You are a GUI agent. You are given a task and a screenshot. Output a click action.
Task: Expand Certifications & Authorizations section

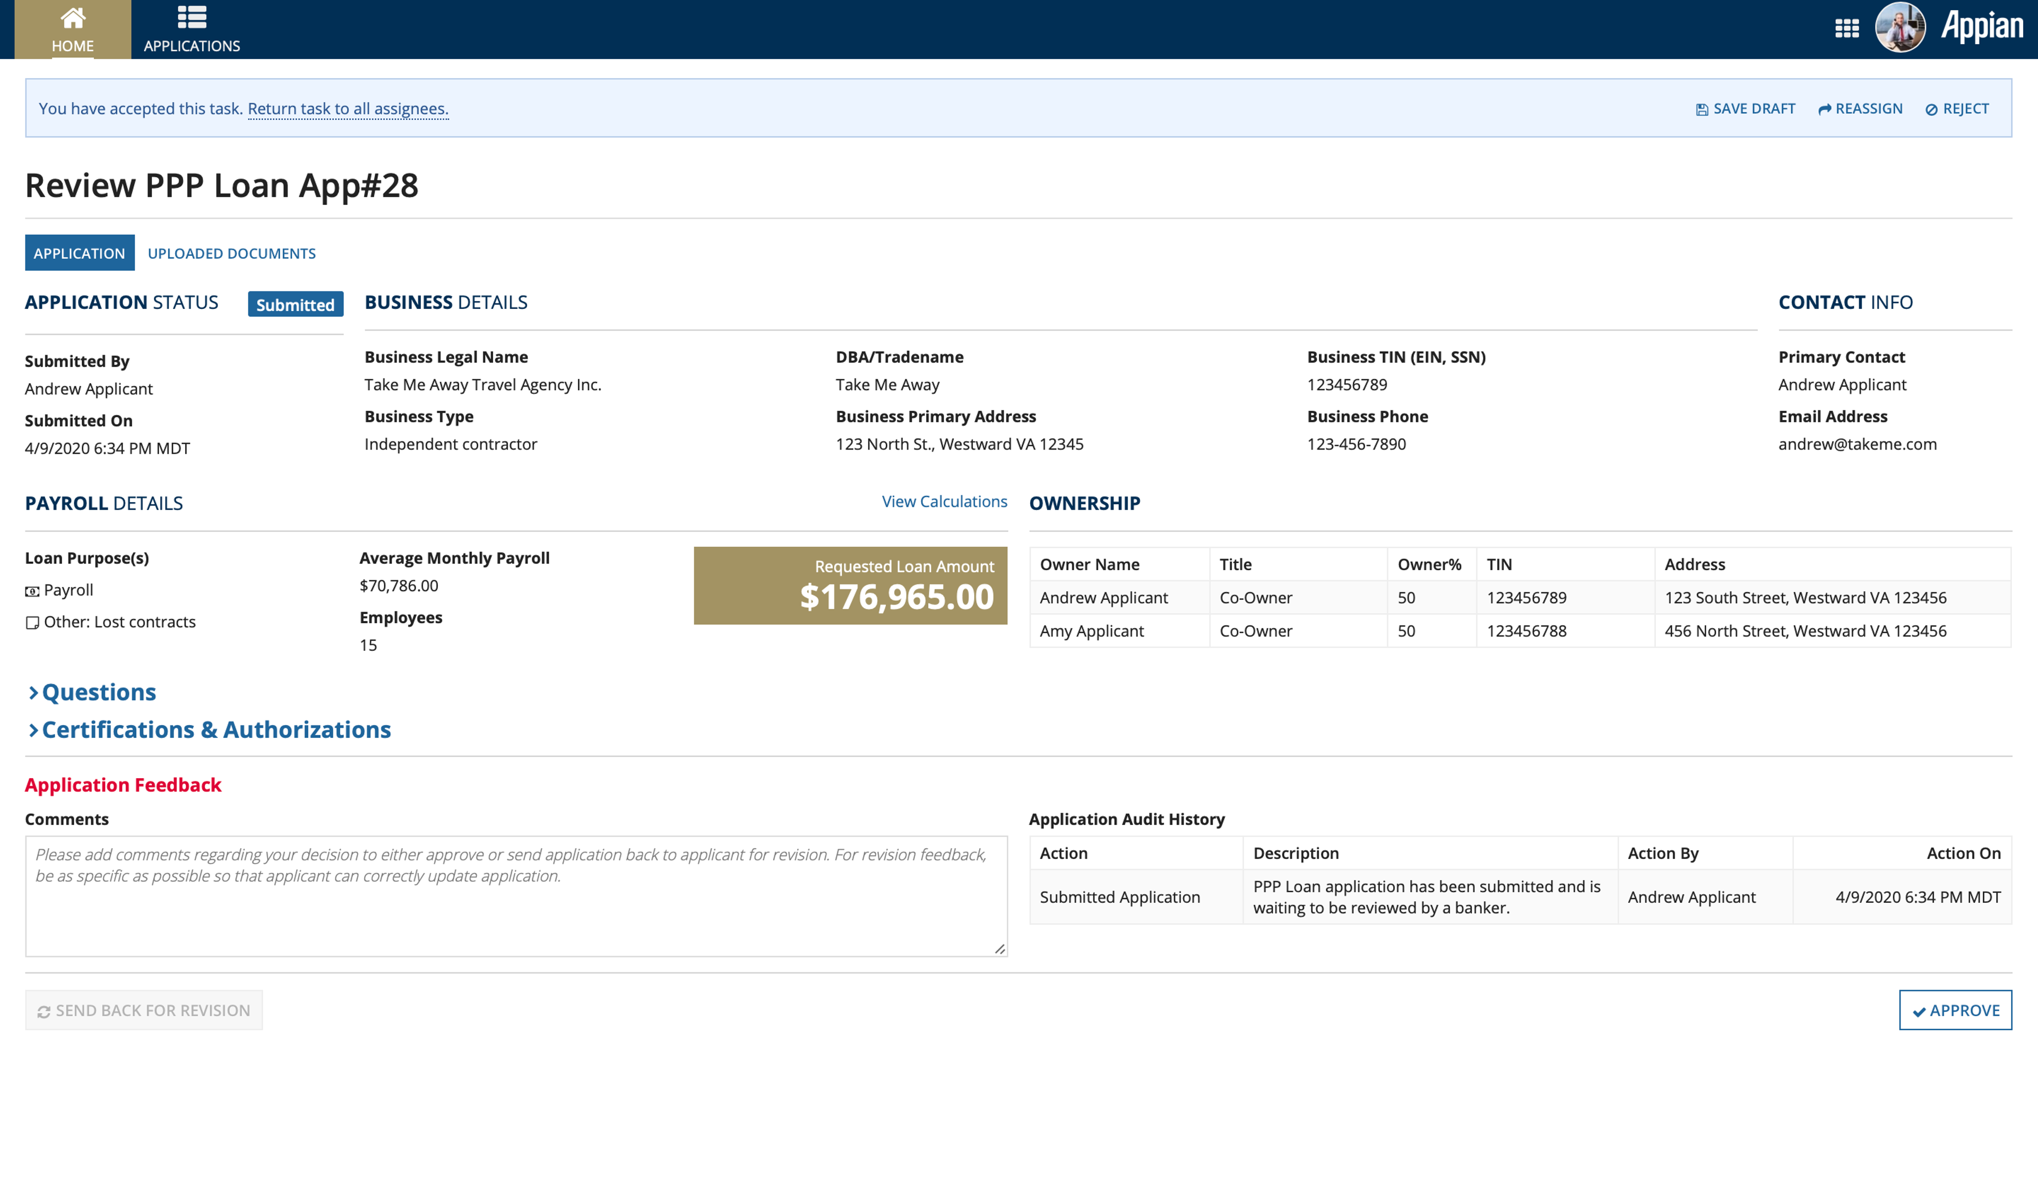point(209,729)
